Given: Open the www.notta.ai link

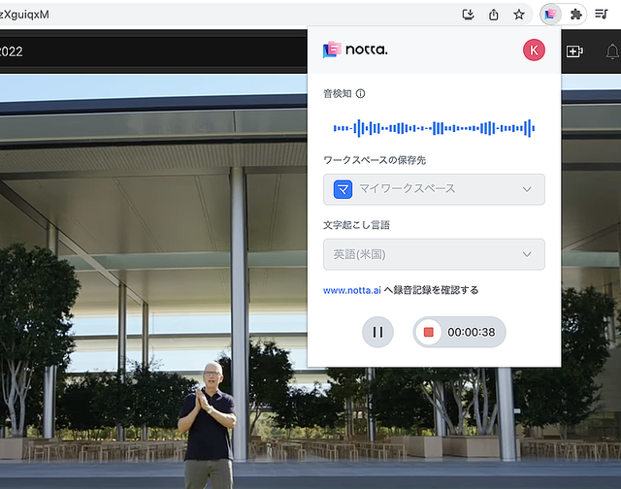Looking at the screenshot, I should tap(351, 290).
